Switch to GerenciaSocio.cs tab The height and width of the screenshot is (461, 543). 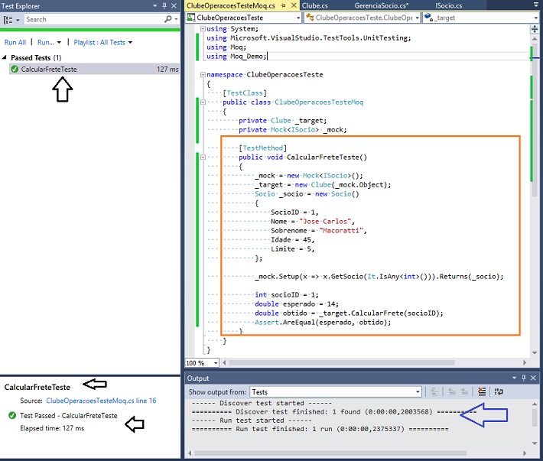382,5
